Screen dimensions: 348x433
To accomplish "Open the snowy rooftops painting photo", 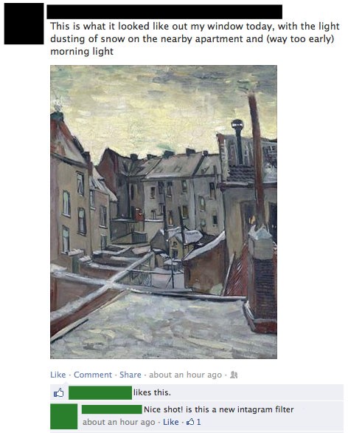I will pyautogui.click(x=164, y=212).
